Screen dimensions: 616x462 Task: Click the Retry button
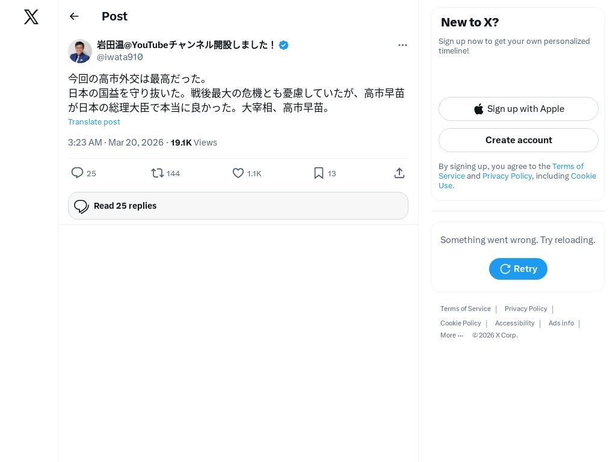pyautogui.click(x=518, y=269)
